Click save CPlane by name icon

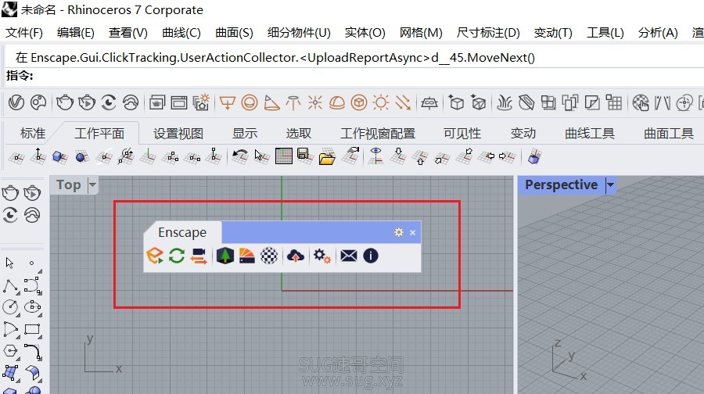coord(305,156)
